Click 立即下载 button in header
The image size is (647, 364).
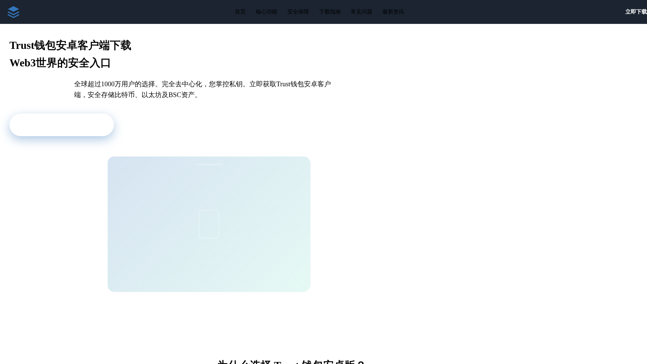(636, 12)
